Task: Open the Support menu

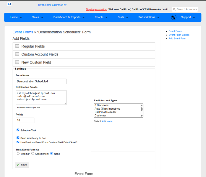Action: click(x=186, y=17)
